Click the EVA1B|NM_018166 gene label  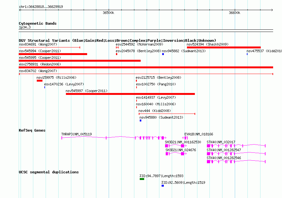(x=199, y=134)
